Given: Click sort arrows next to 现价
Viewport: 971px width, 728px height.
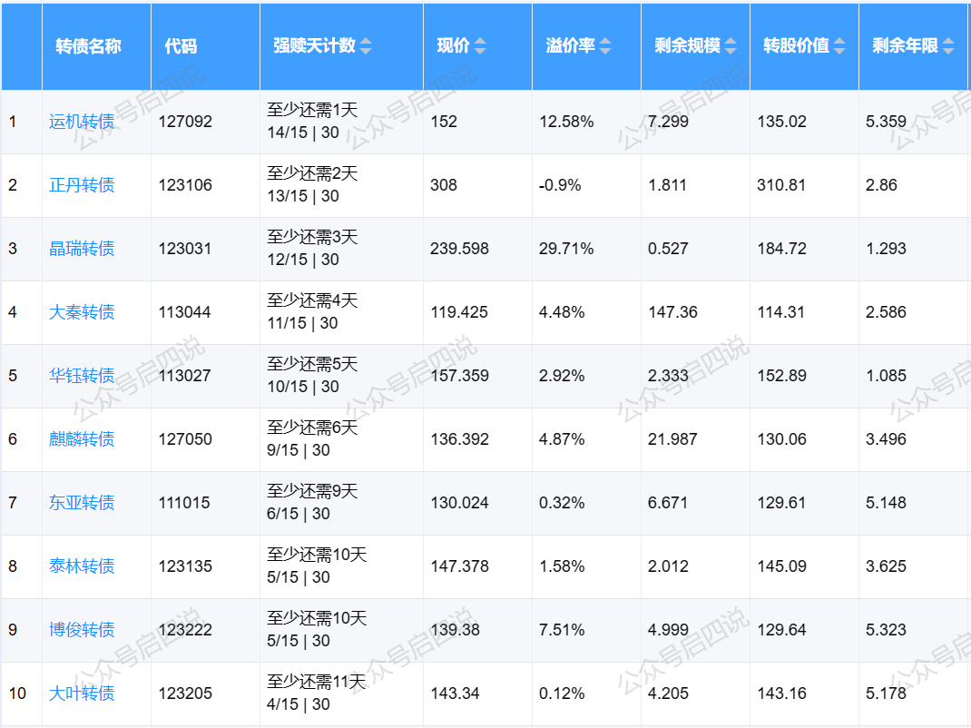Looking at the screenshot, I should click(480, 46).
